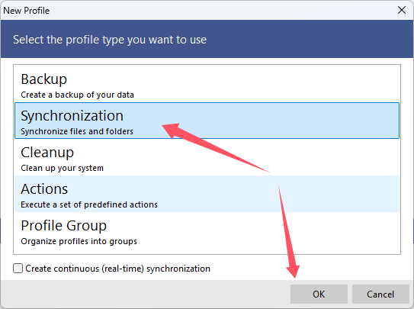Viewport: 414px width, 309px height.
Task: Select the Actions profile type
Action: [x=207, y=194]
